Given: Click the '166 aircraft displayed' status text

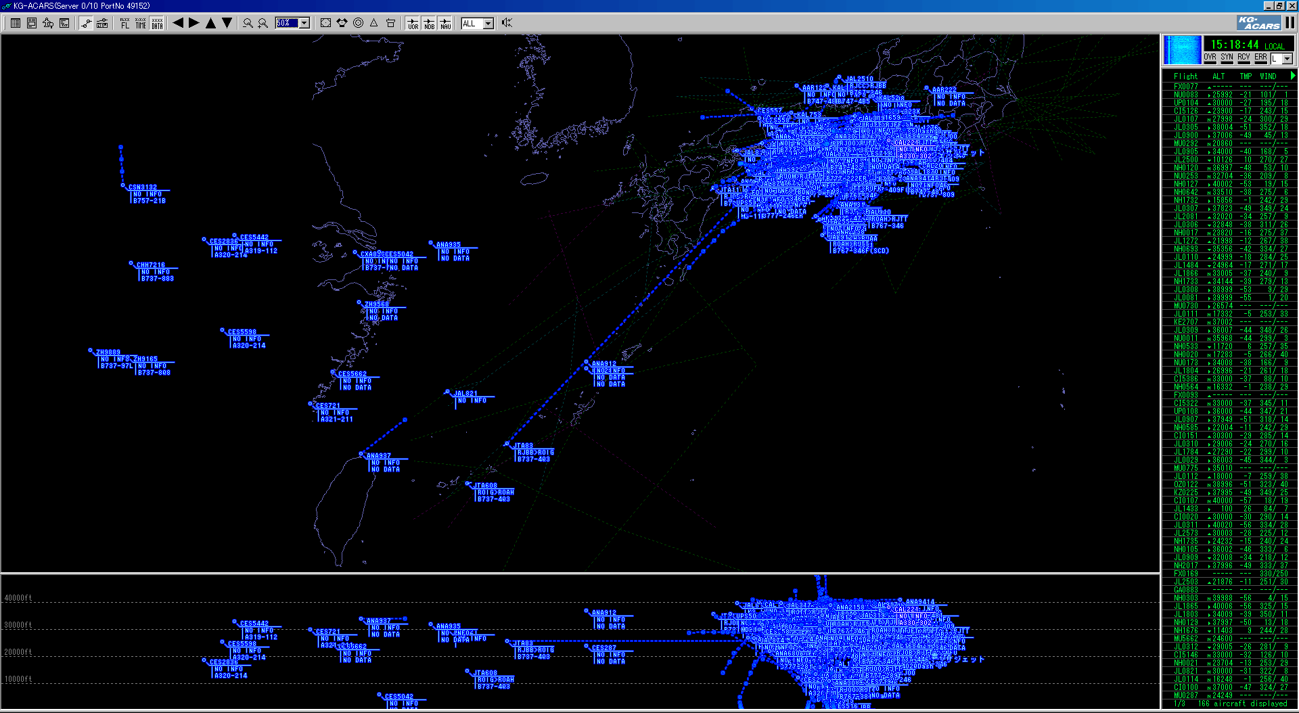Looking at the screenshot, I should coord(1242,704).
